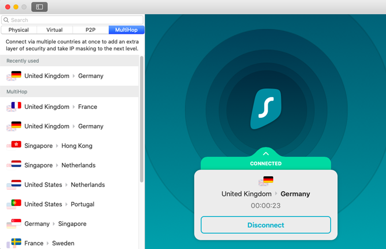Choose the Germany to Singapore route
This screenshot has width=386, height=249.
point(55,224)
